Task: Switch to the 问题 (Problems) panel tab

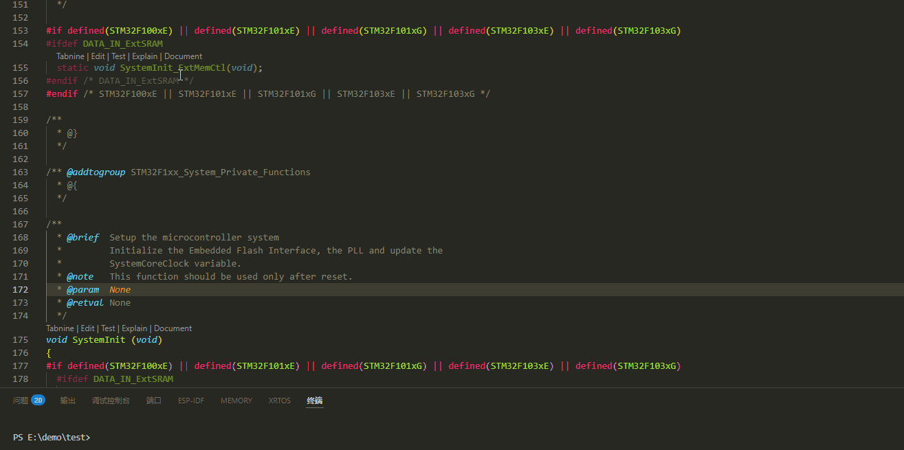Action: coord(21,399)
